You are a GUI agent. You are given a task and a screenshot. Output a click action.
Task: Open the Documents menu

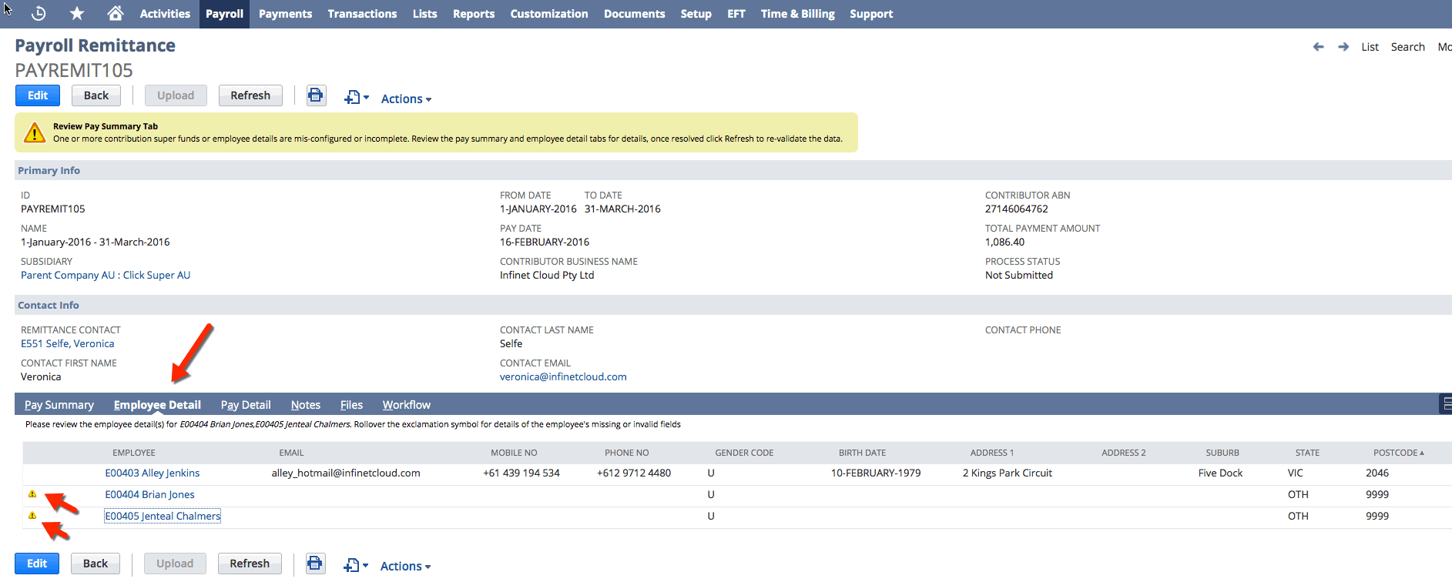[634, 14]
